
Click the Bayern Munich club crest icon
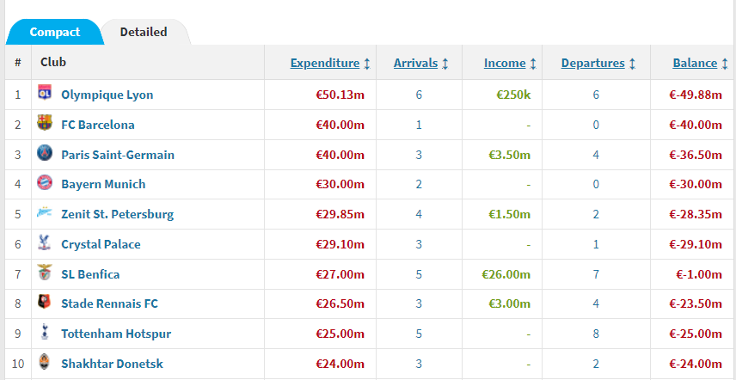(x=45, y=183)
